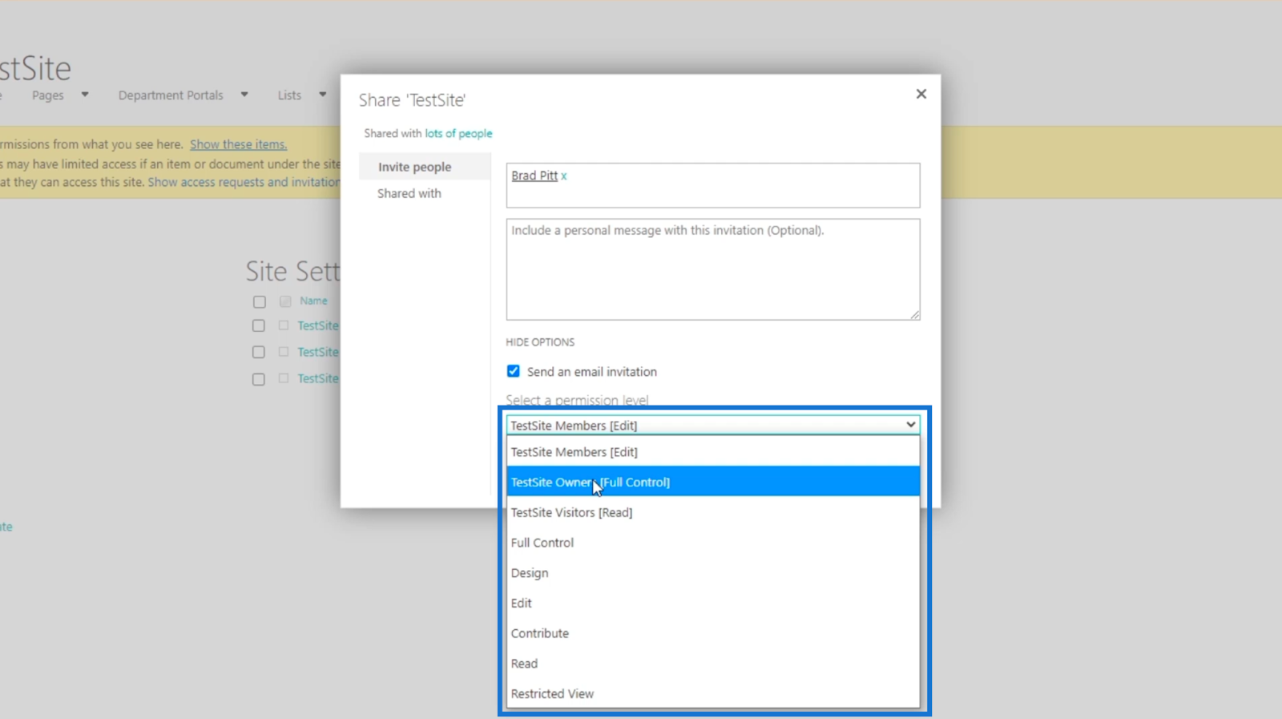Open Show access requests and invitations link

[244, 182]
